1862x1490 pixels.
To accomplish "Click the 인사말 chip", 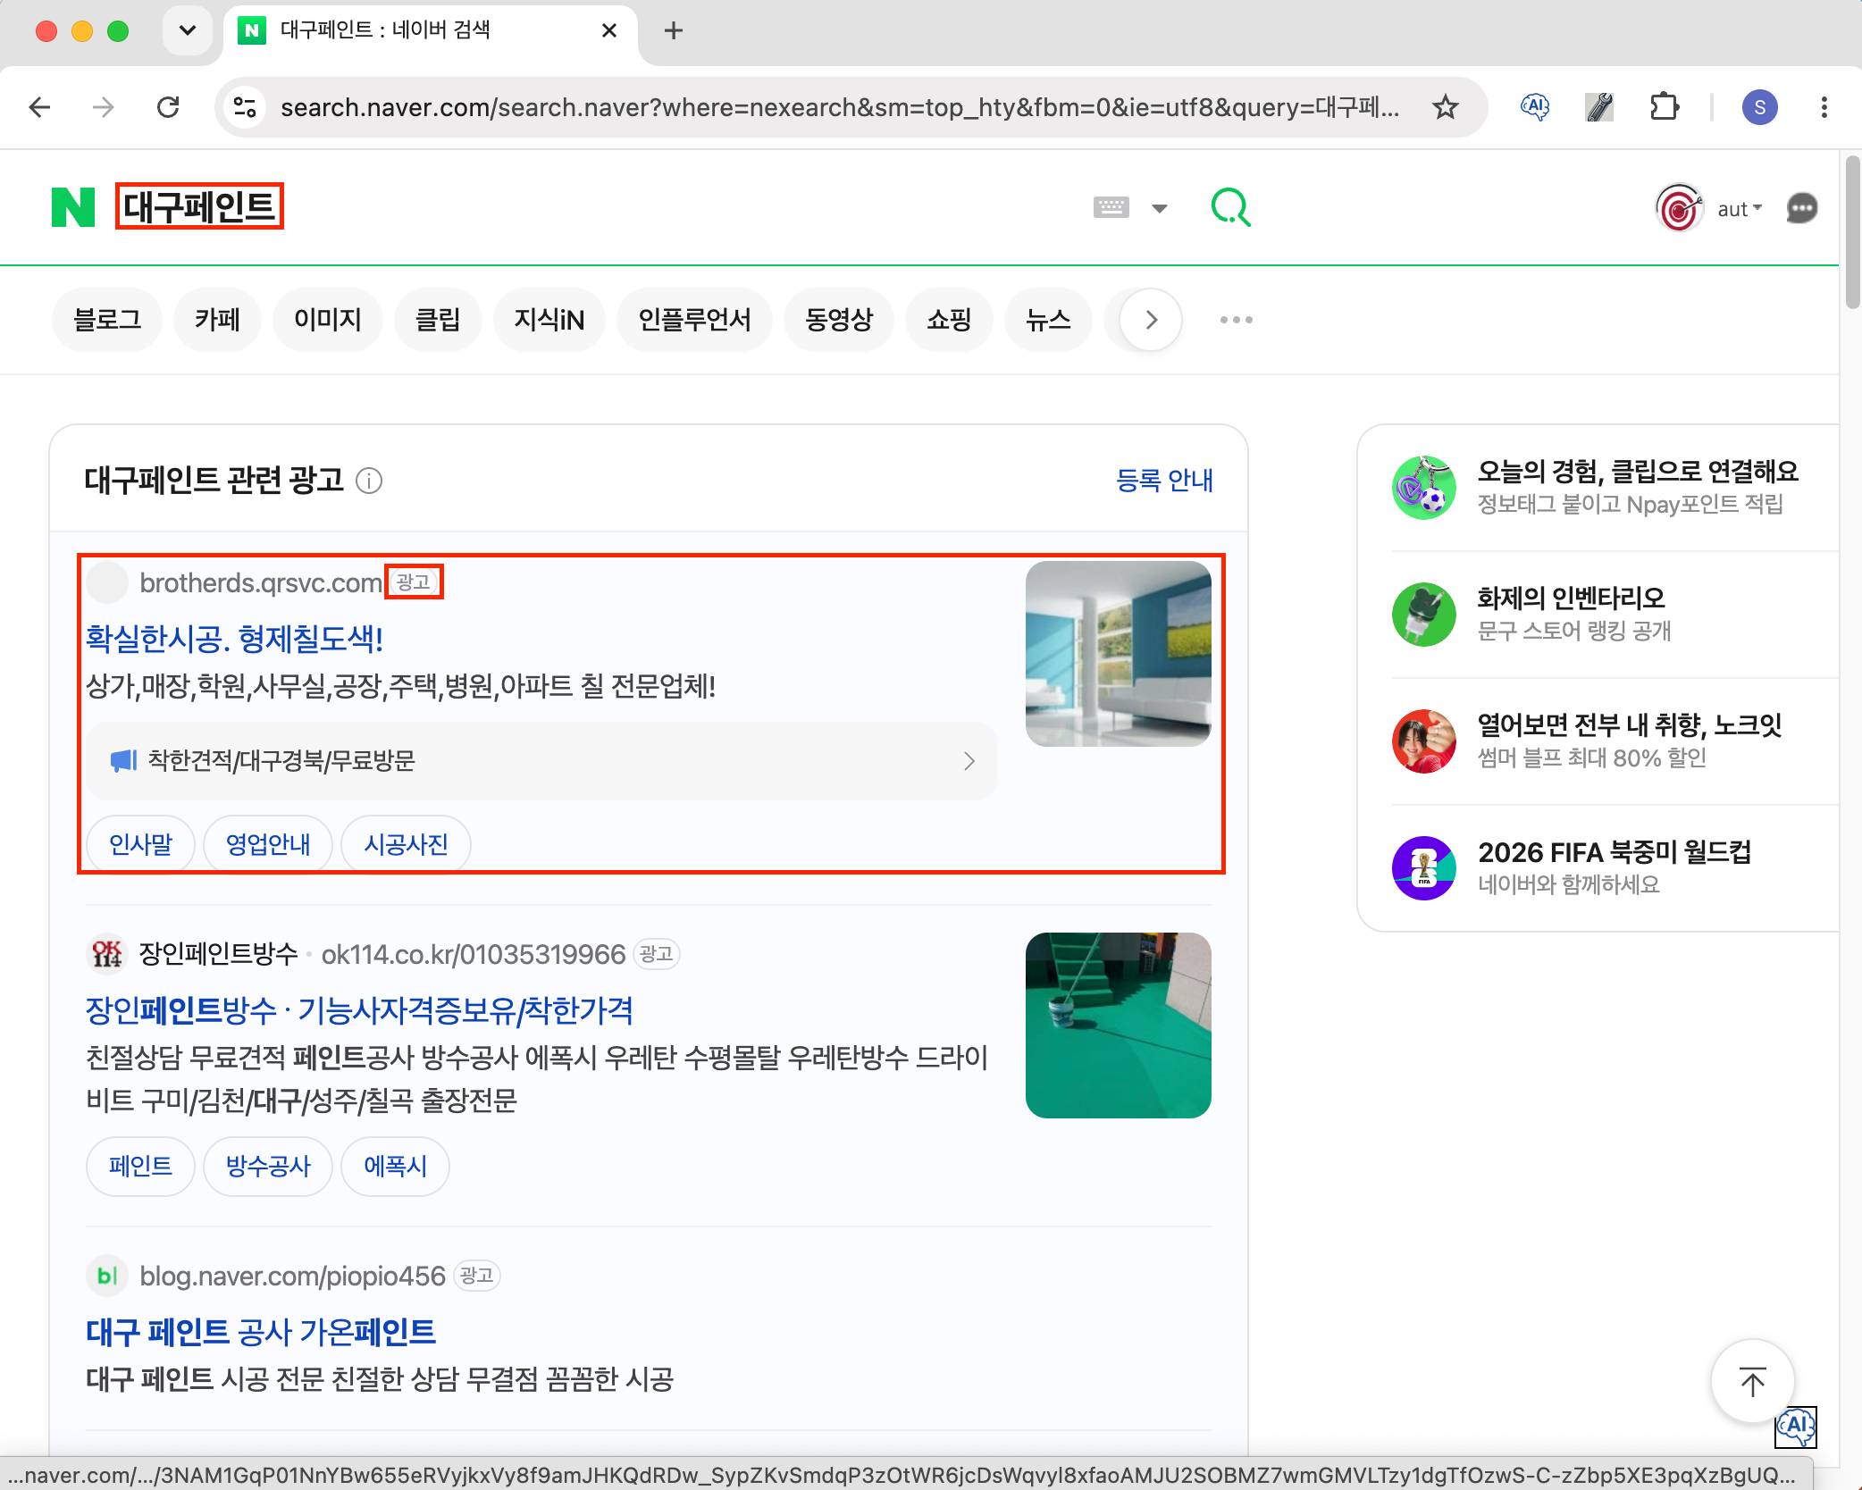I will 140,844.
